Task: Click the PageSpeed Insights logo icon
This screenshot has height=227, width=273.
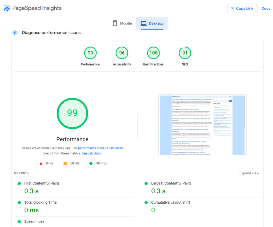Action: 7,8
